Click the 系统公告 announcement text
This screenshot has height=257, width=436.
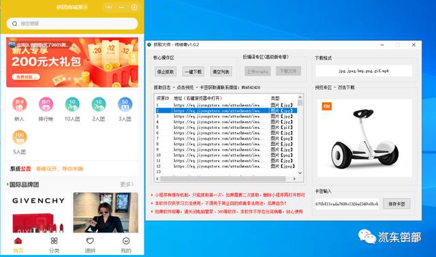coord(20,169)
